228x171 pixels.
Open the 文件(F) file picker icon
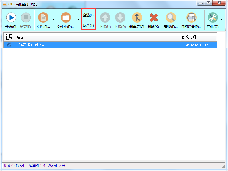coord(43,17)
